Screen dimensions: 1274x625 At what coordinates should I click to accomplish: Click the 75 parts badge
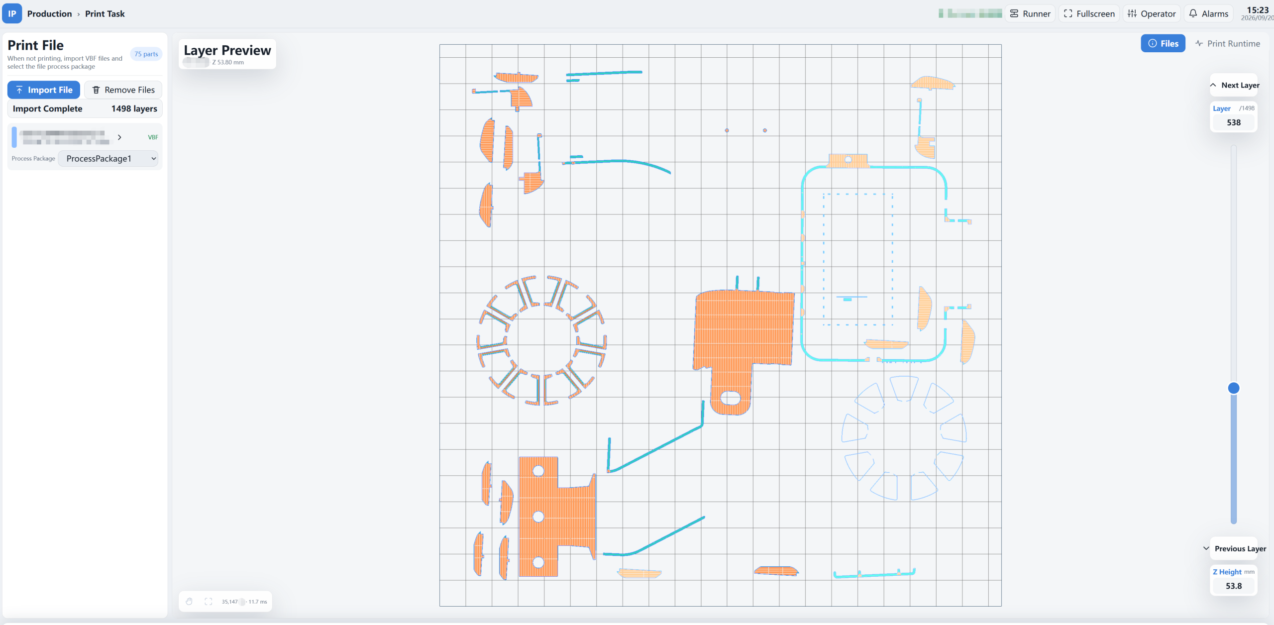[146, 54]
